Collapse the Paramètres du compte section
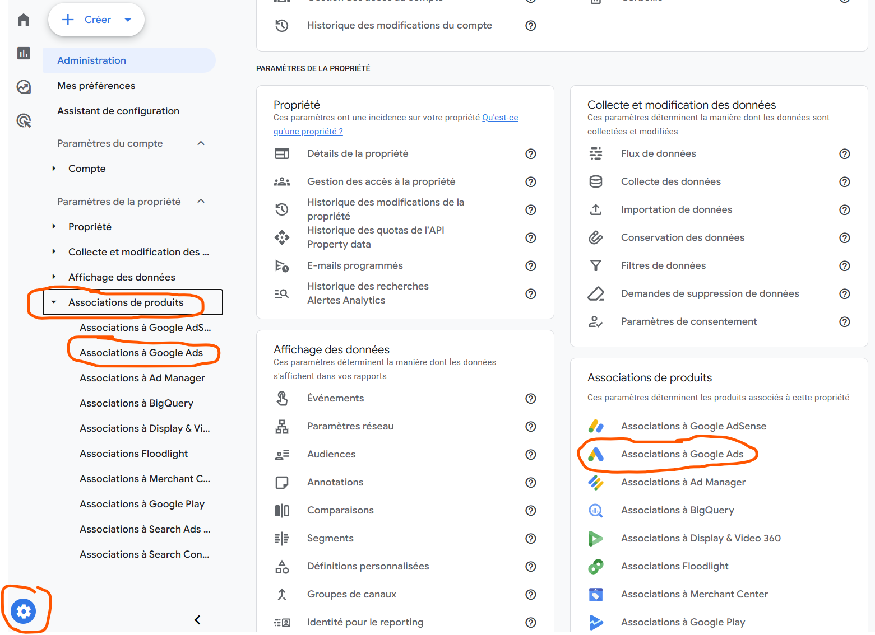Screen dimensions: 875x635 201,143
